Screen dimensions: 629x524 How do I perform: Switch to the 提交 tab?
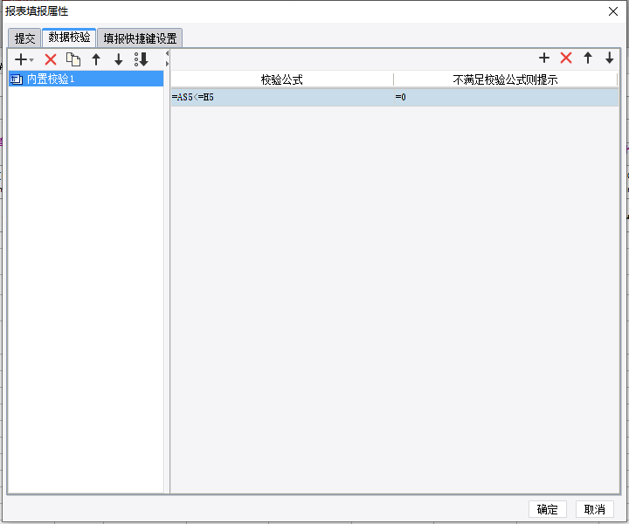click(x=24, y=38)
